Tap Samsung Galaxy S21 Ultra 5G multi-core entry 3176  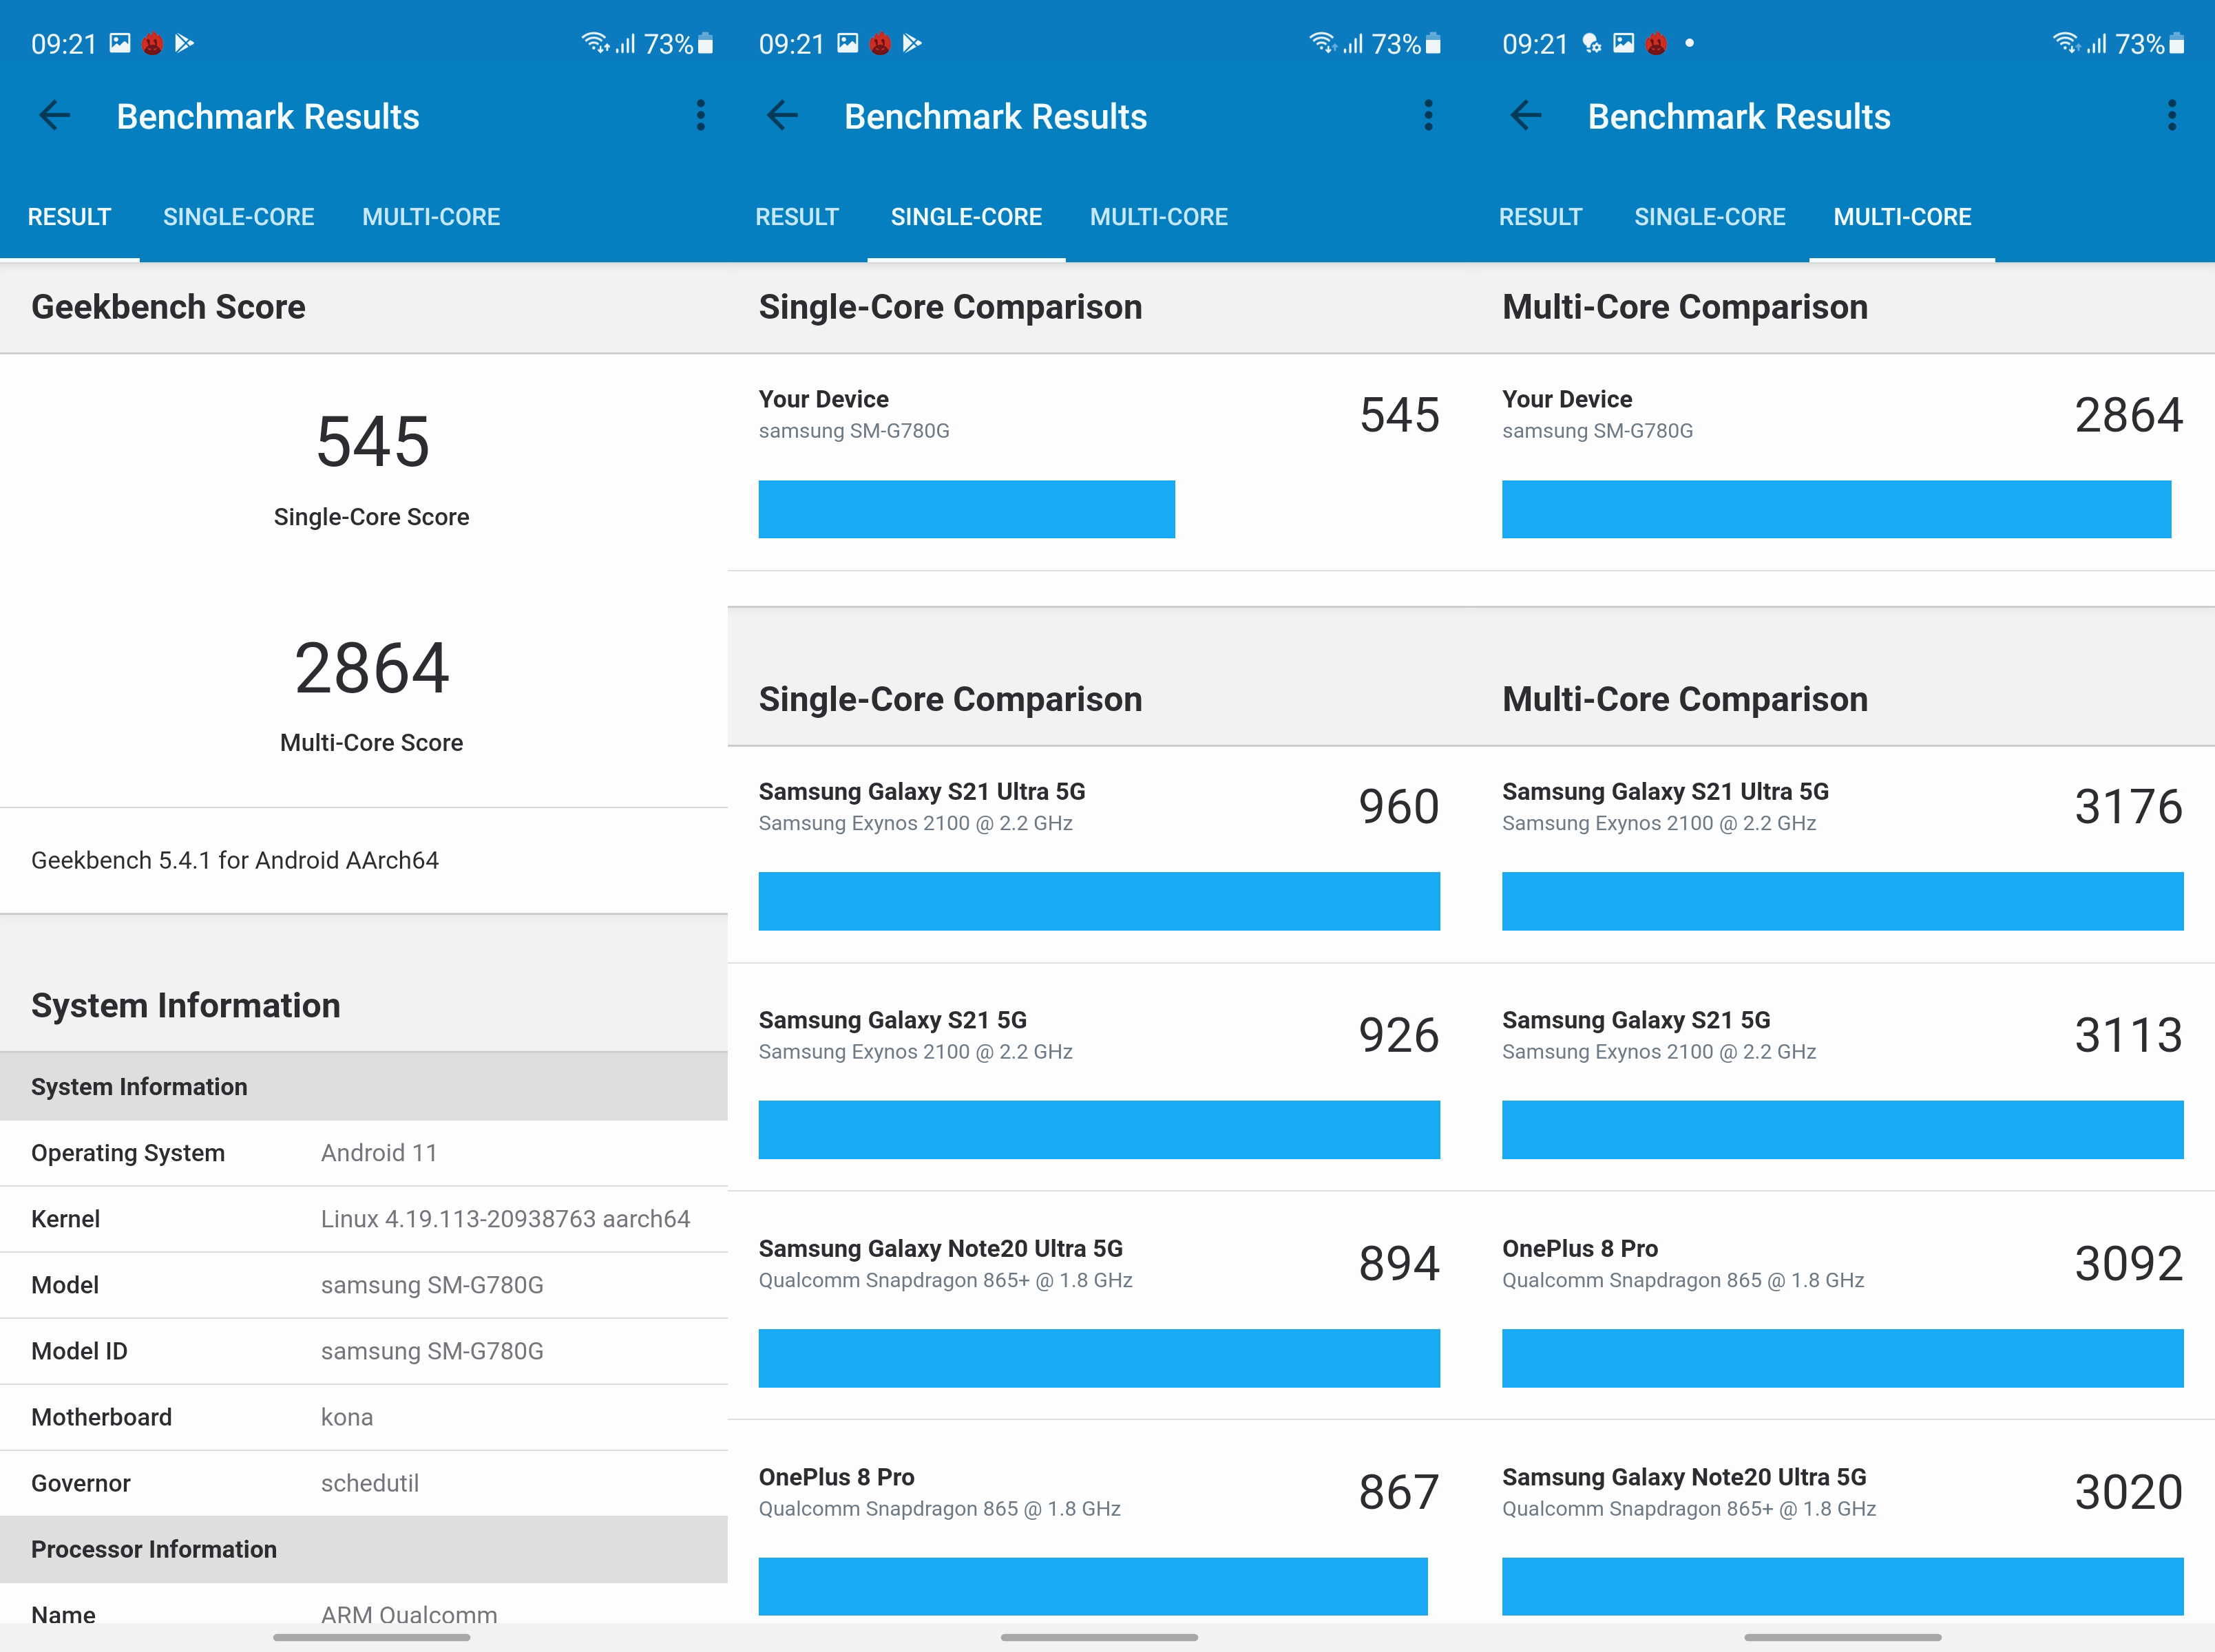(x=1843, y=855)
